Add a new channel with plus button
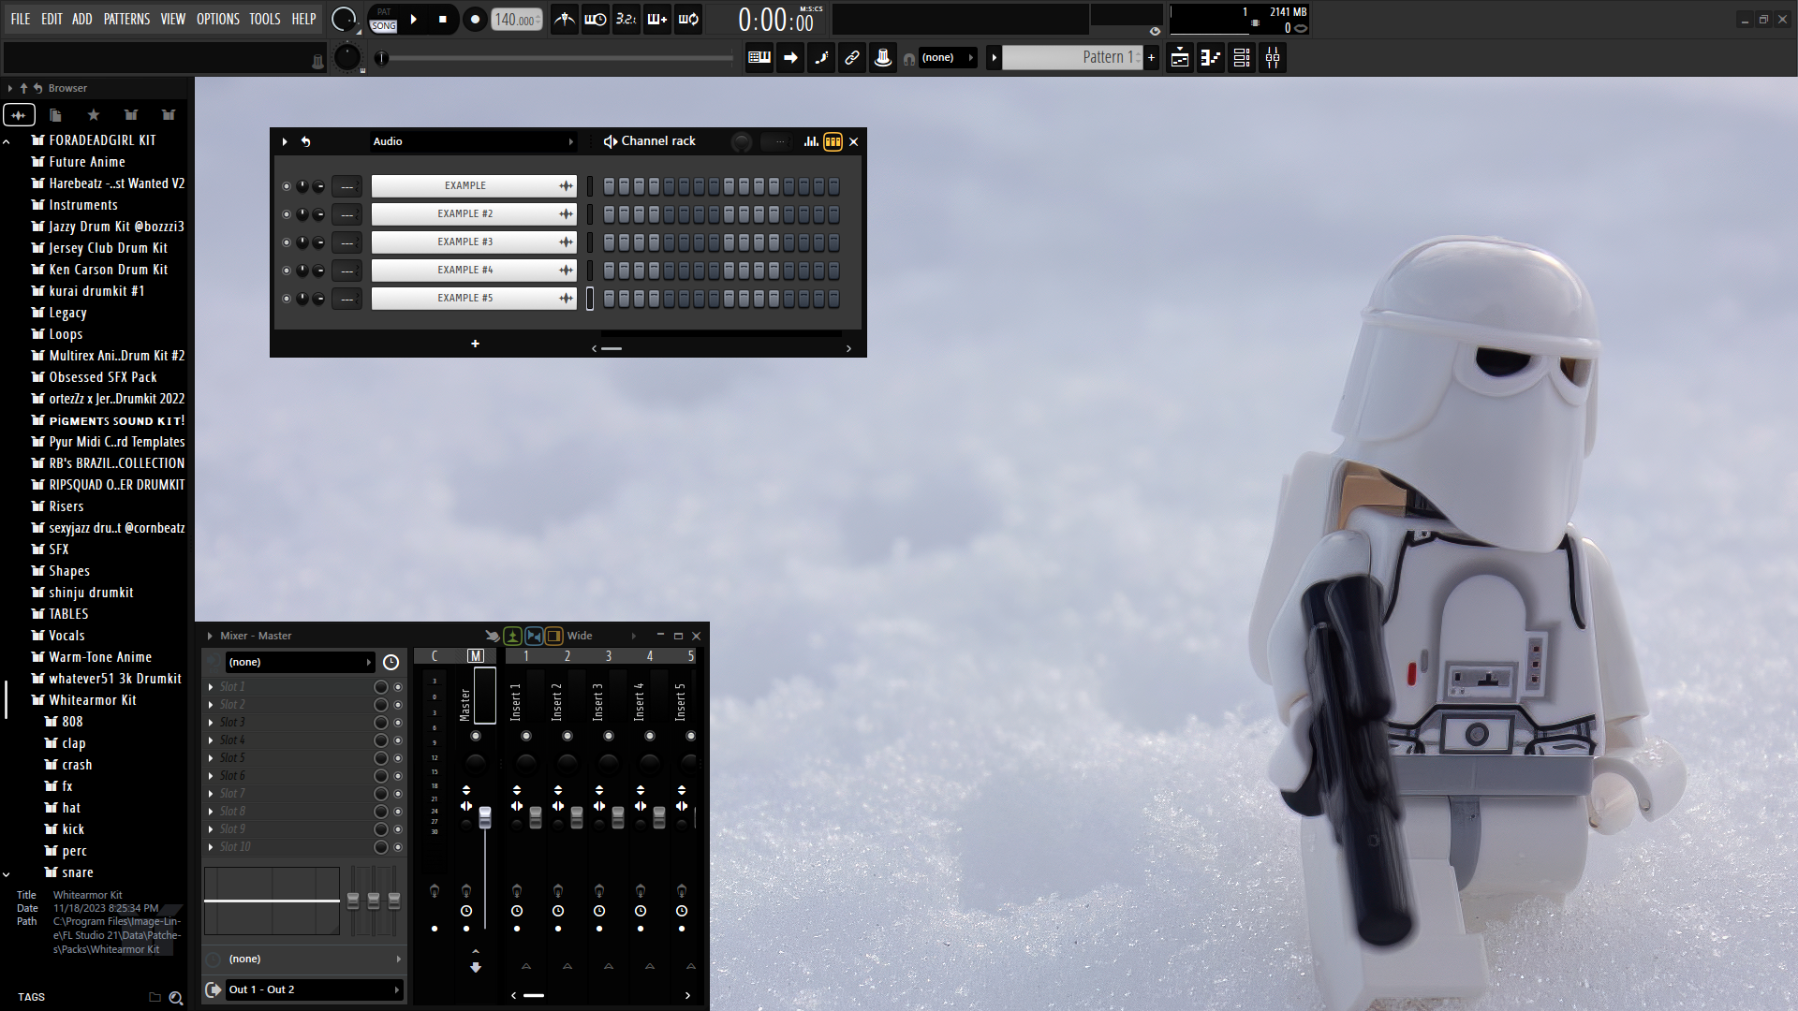Viewport: 1798px width, 1011px height. (x=475, y=344)
